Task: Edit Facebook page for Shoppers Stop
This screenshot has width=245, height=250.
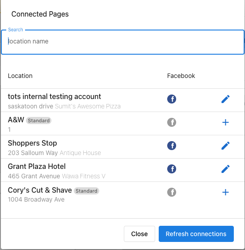Action: (225, 146)
